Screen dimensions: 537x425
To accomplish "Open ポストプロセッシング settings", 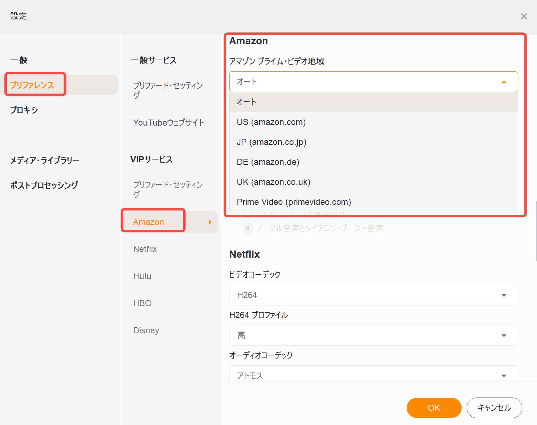I will point(44,185).
